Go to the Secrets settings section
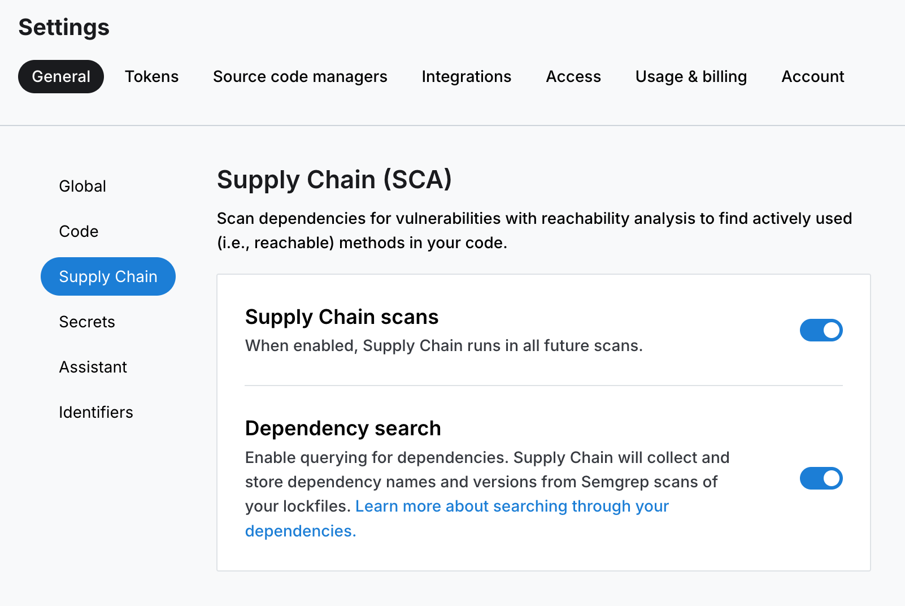This screenshot has width=905, height=606. 87,322
